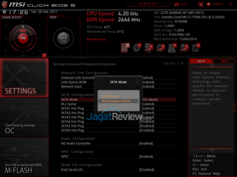This screenshot has height=177, width=237.
Task: Click the globe language icon
Action: pyautogui.click(x=209, y=4)
